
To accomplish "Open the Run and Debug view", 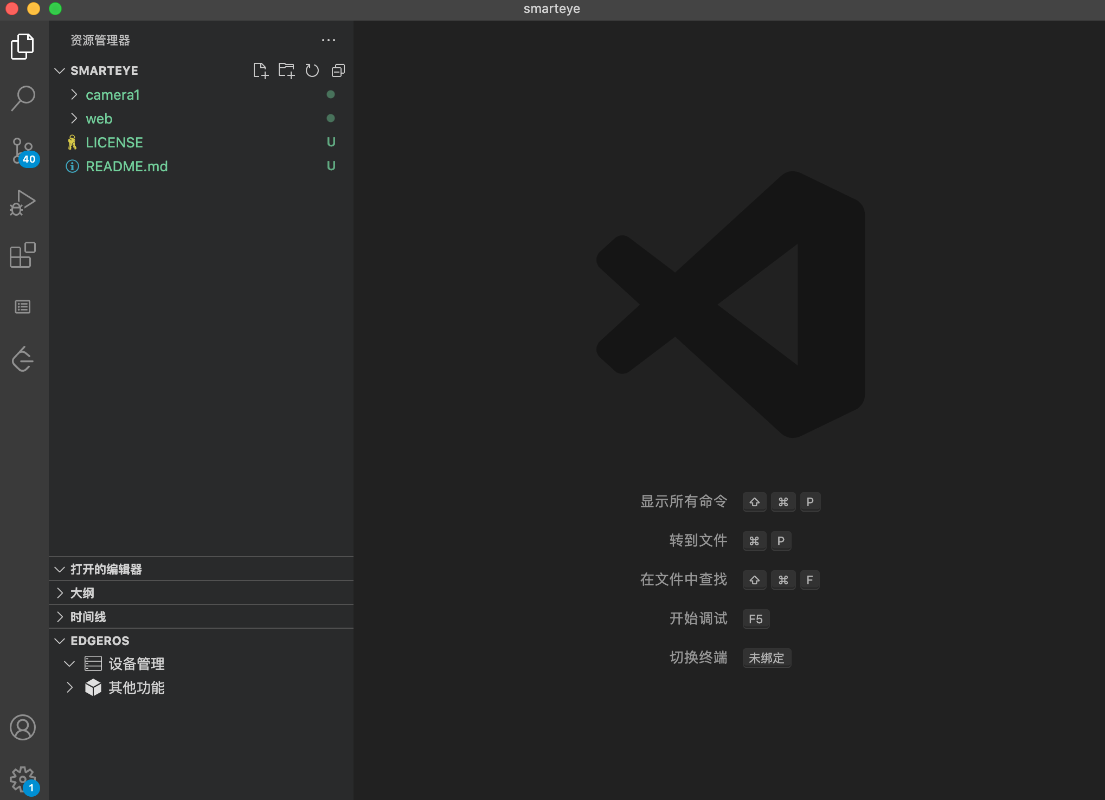I will 23,203.
